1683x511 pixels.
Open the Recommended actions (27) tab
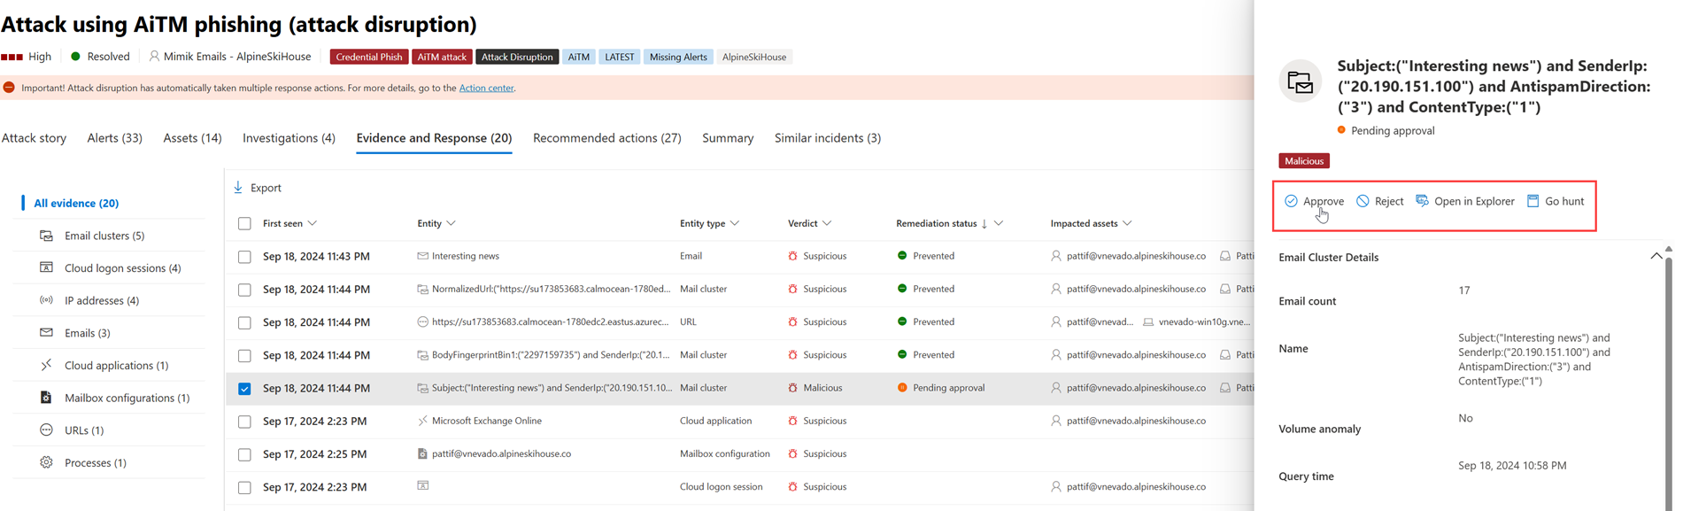coord(606,138)
